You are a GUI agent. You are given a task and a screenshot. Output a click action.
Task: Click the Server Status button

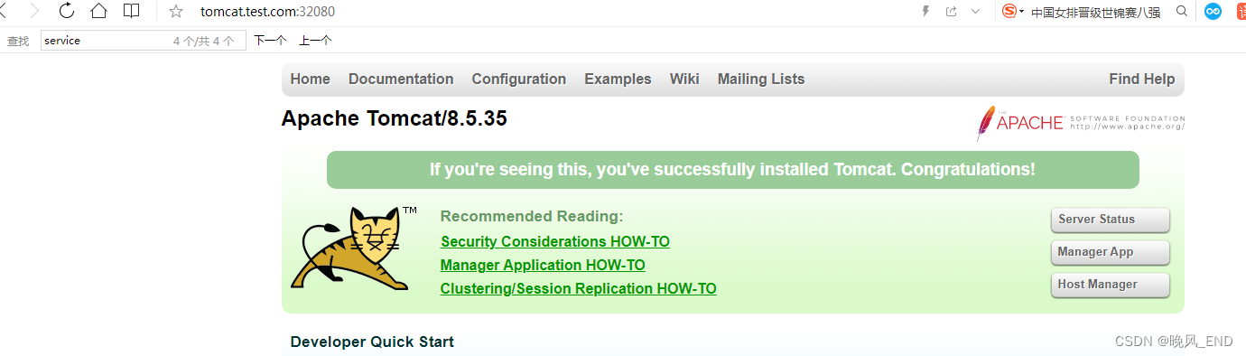tap(1111, 220)
